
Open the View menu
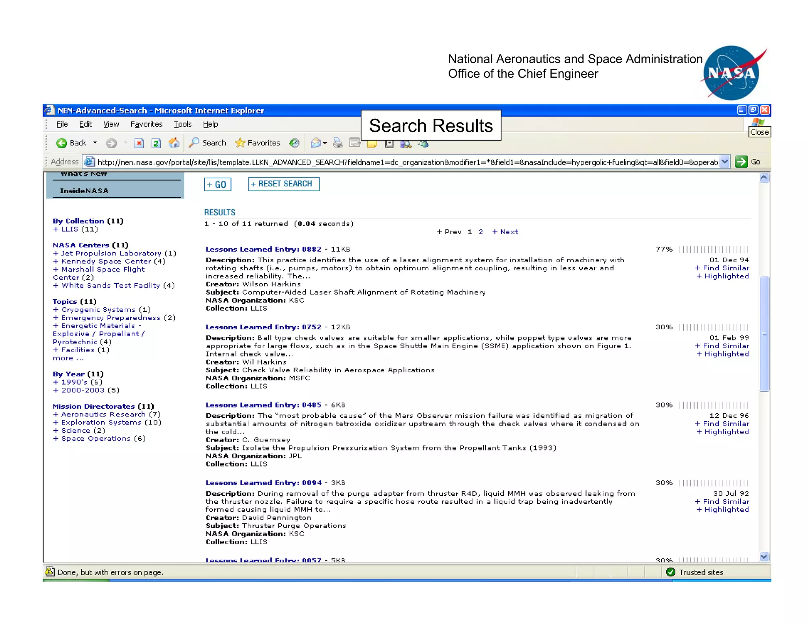[111, 124]
